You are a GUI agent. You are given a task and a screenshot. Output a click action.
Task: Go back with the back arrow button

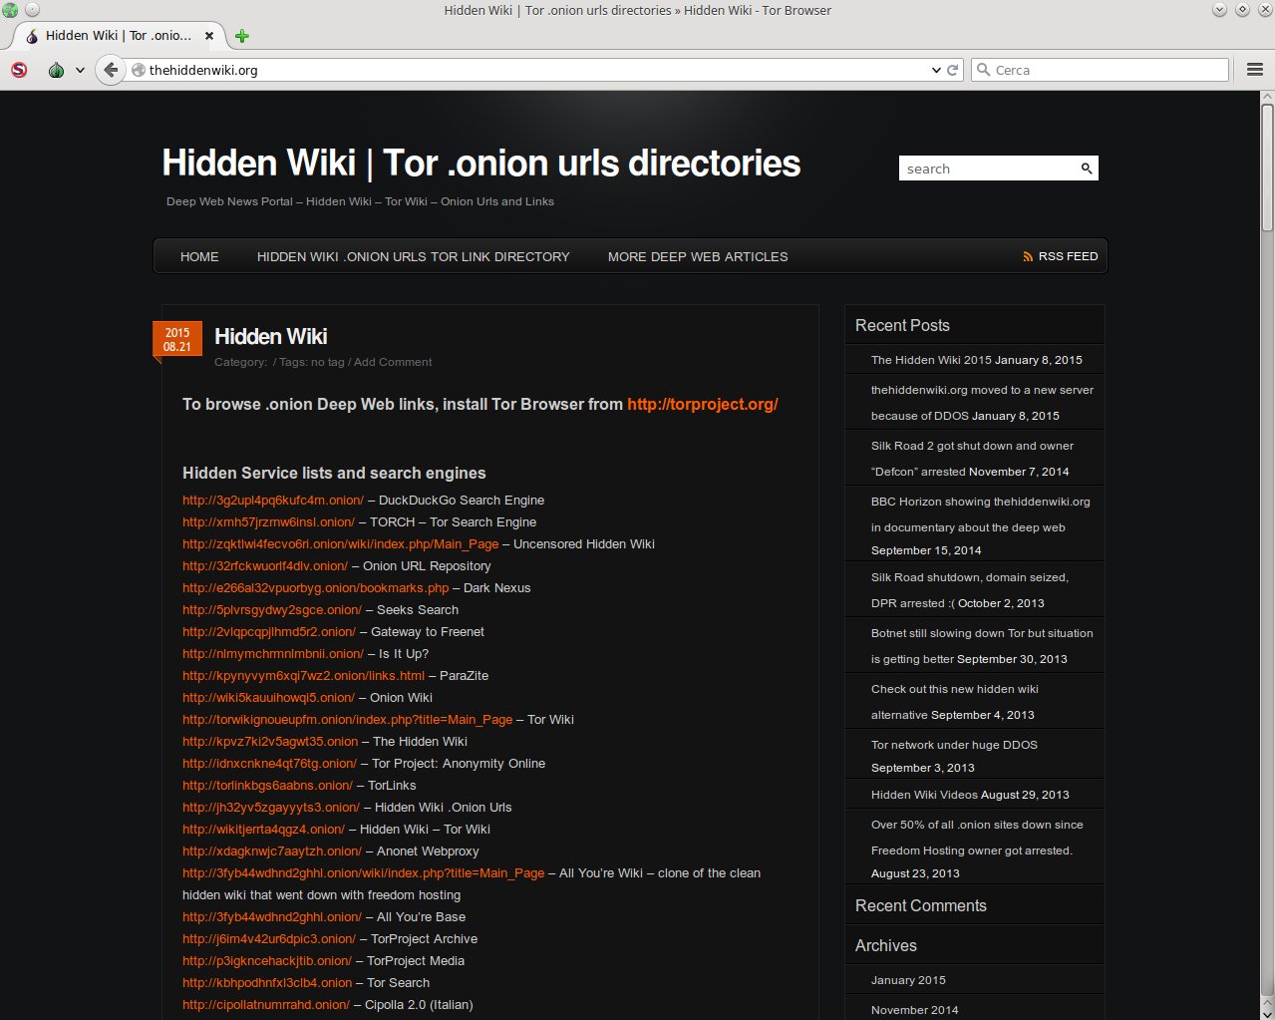click(x=111, y=70)
